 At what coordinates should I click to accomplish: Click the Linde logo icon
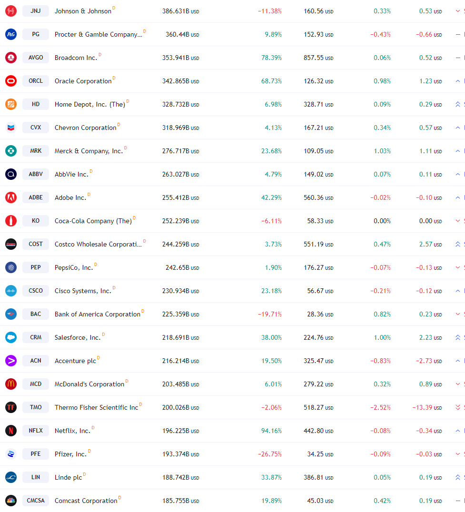[11, 477]
